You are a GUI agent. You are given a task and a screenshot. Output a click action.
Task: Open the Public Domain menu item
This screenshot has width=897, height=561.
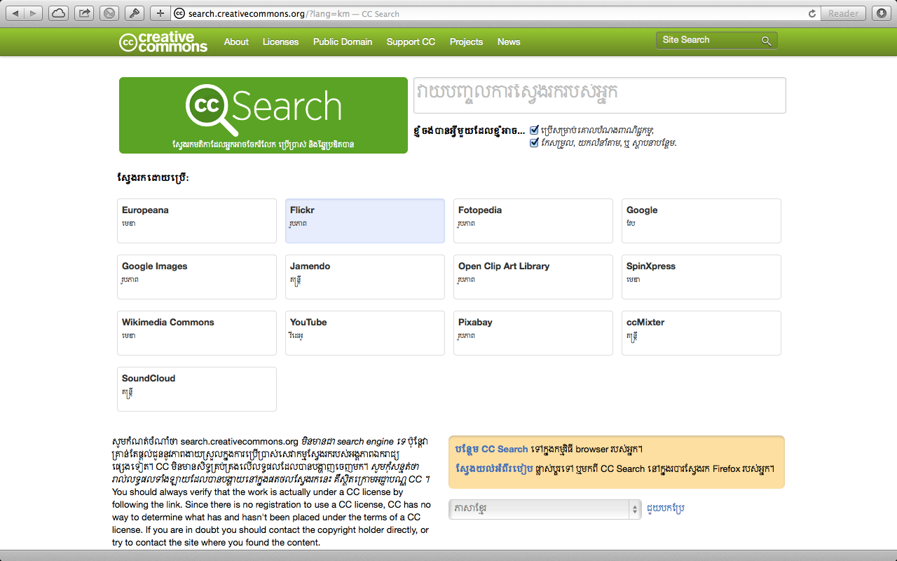(343, 42)
